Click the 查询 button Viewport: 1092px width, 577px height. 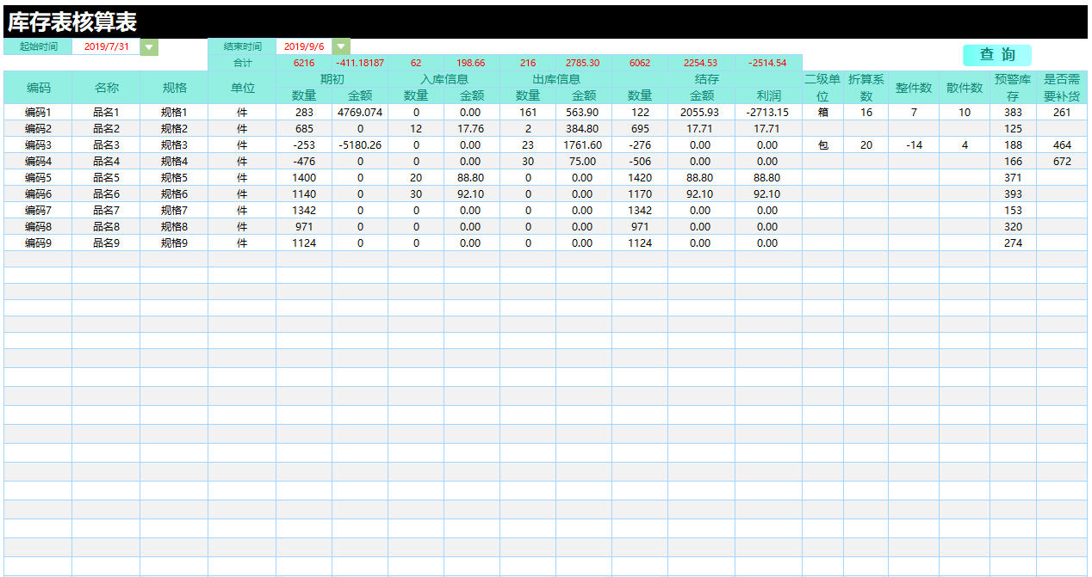coord(996,55)
